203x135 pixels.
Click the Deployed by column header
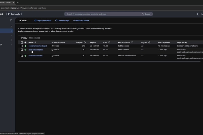(182, 42)
